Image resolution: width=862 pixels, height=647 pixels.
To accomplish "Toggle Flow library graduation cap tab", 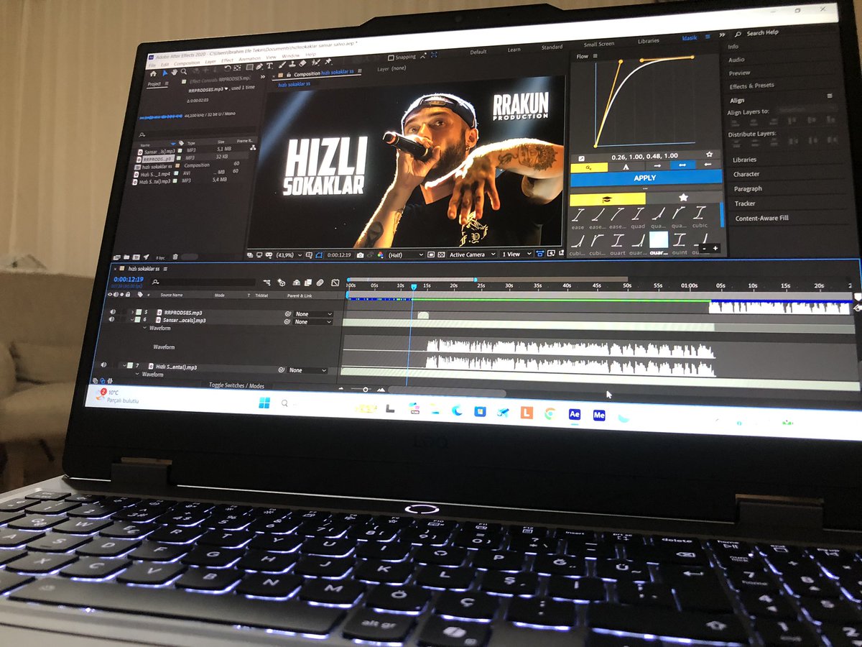I will pyautogui.click(x=608, y=199).
